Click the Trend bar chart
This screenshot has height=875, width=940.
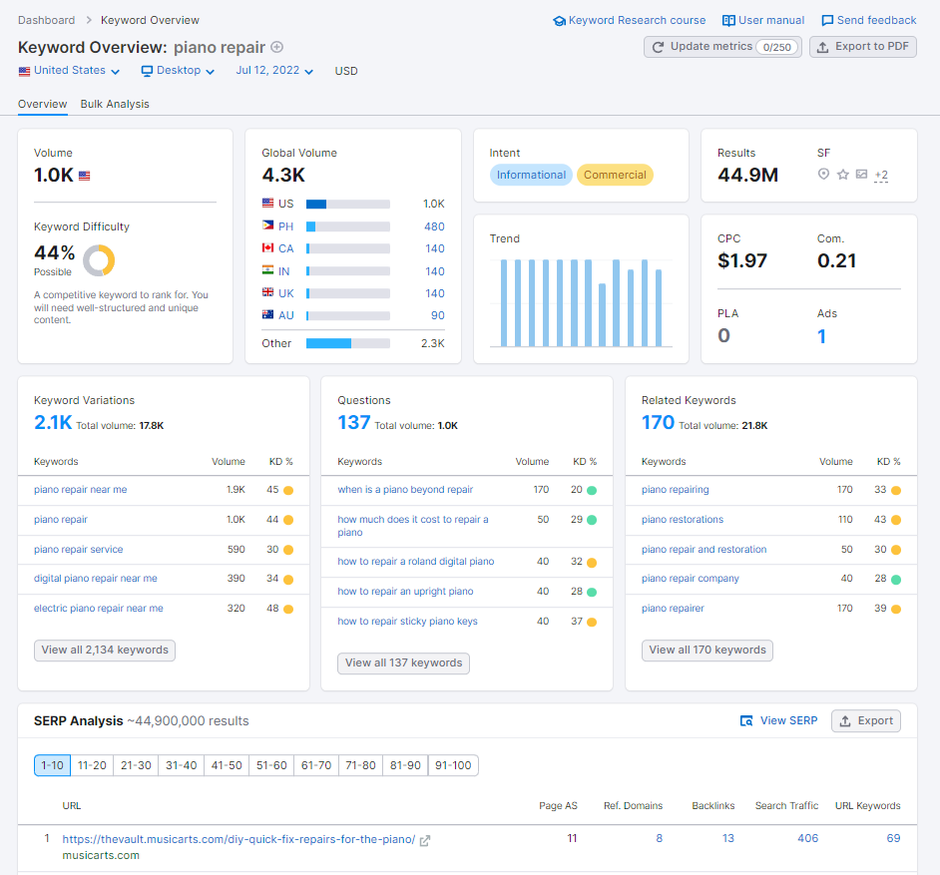(x=581, y=302)
